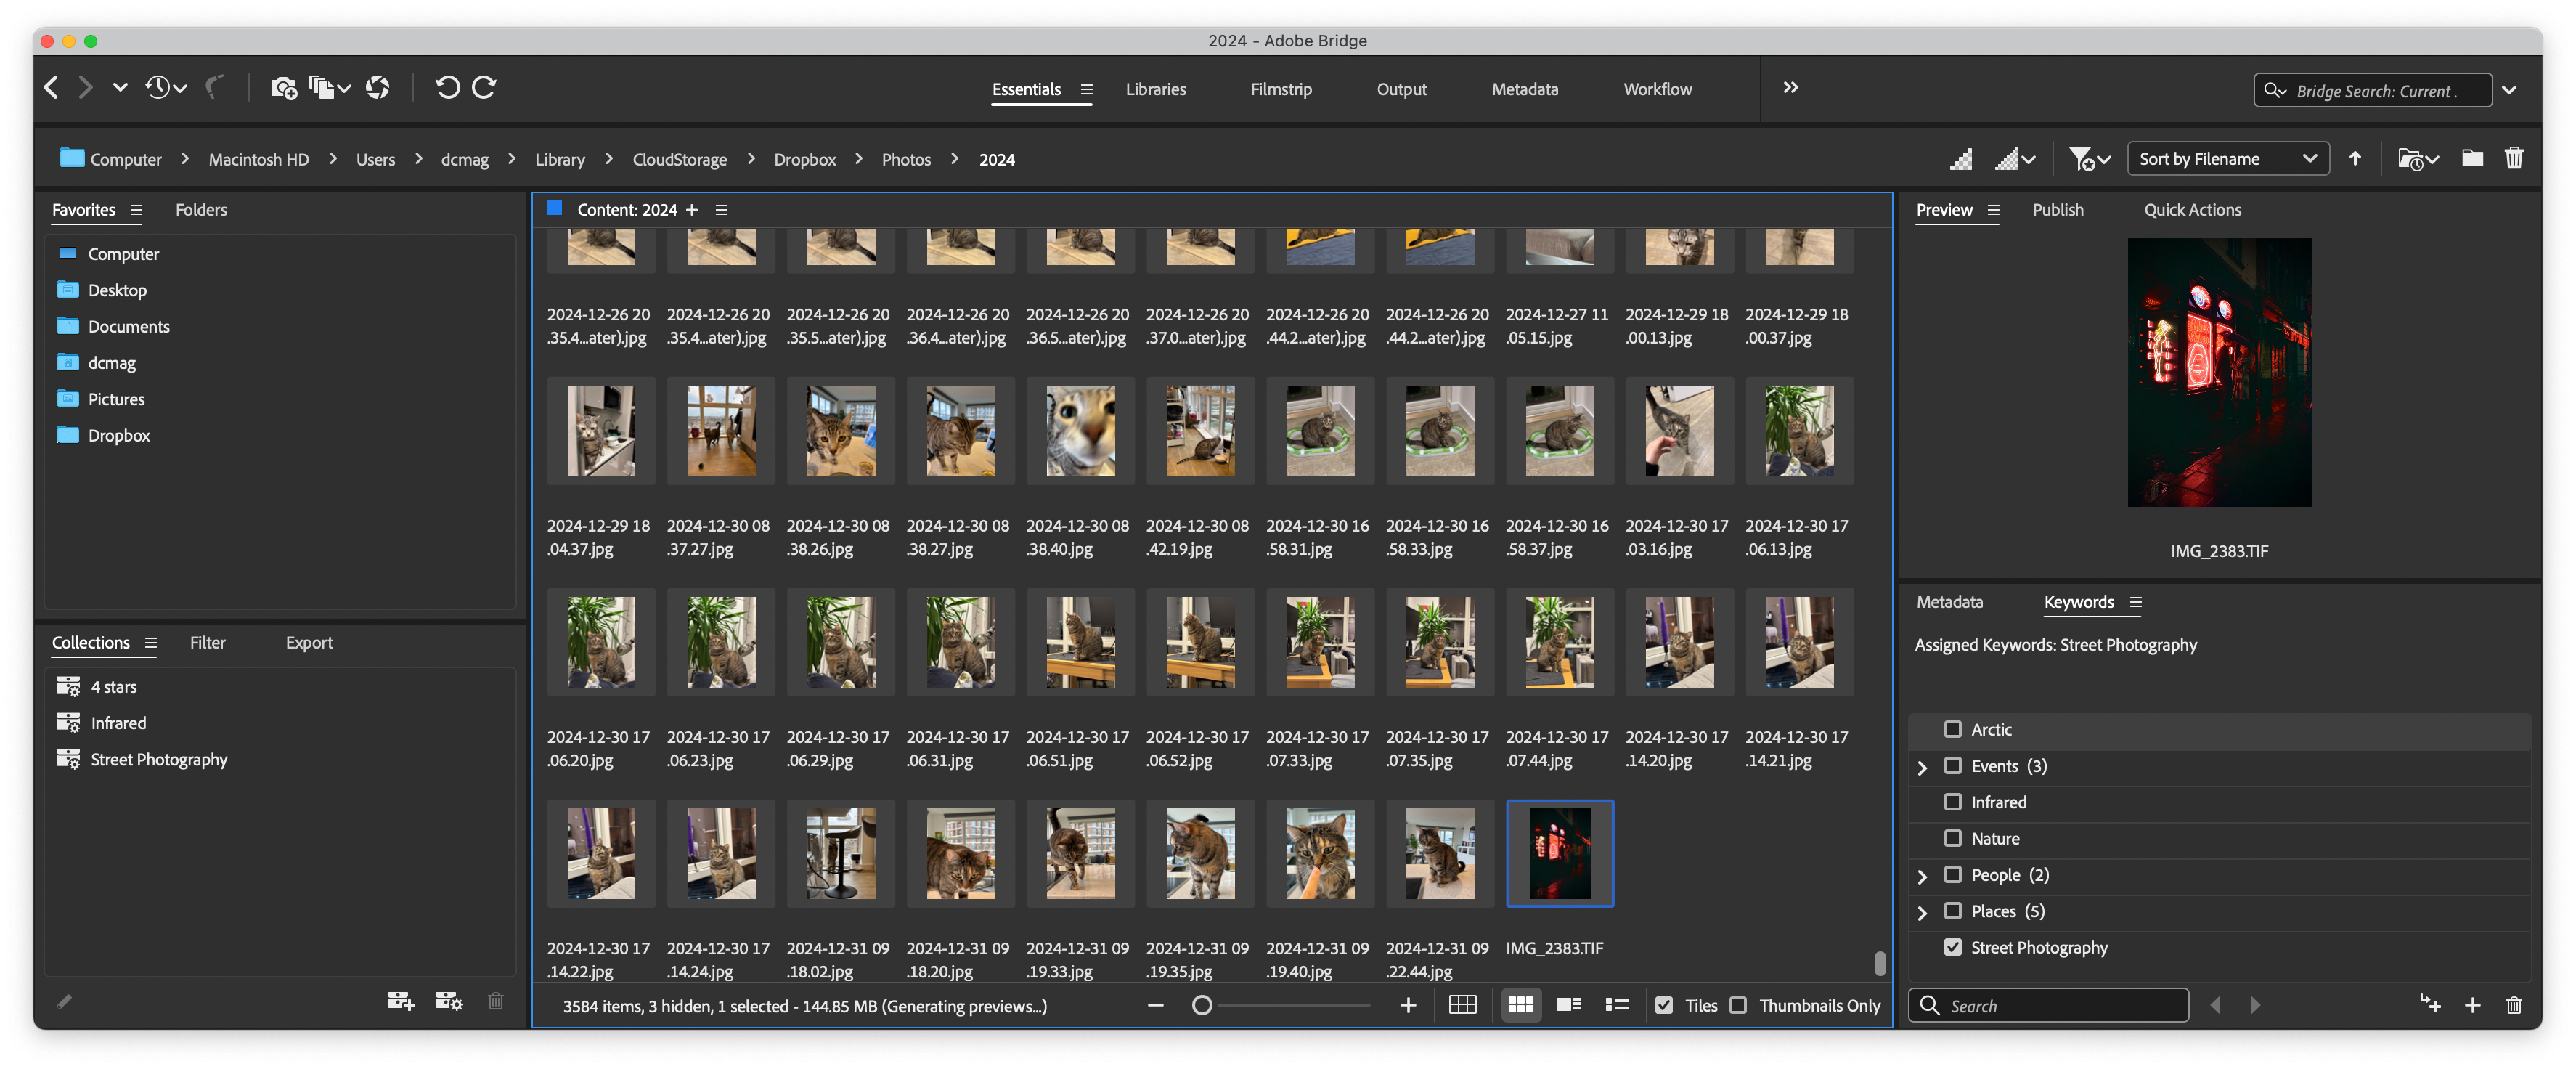Image resolution: width=2576 pixels, height=1069 pixels.
Task: Click the Get Photos from Camera icon
Action: point(283,88)
